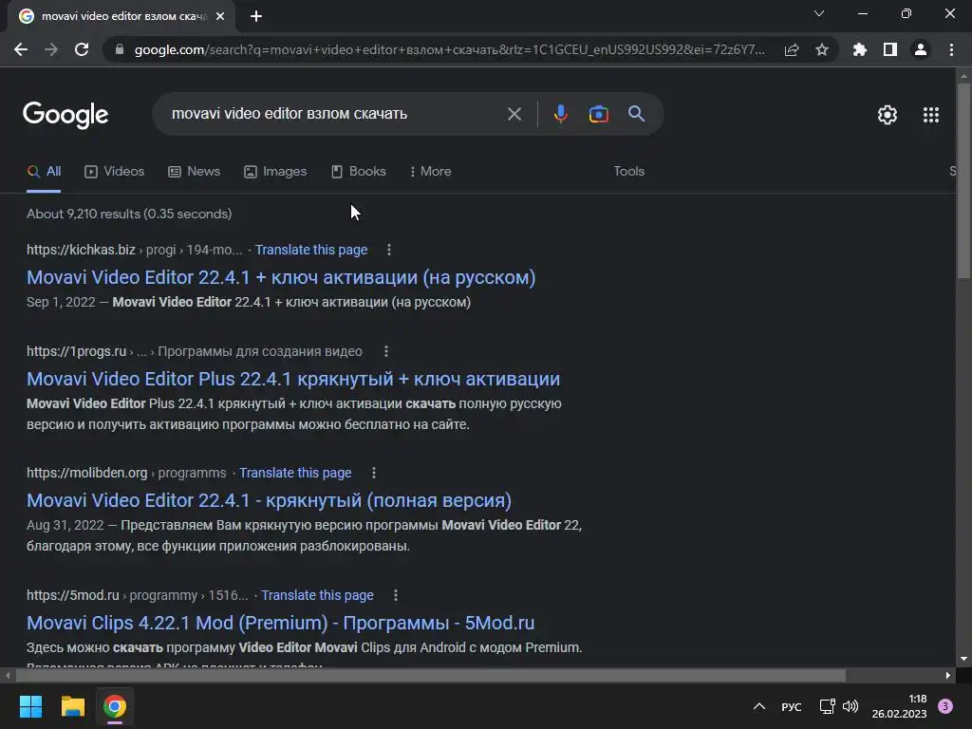Screen dimensions: 972x729
Task: Click the scroll right arrow
Action: (948, 675)
